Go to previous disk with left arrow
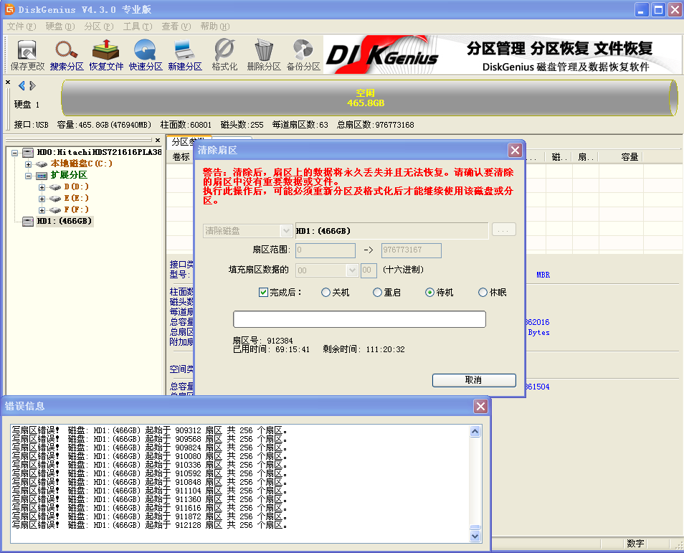 tap(22, 85)
